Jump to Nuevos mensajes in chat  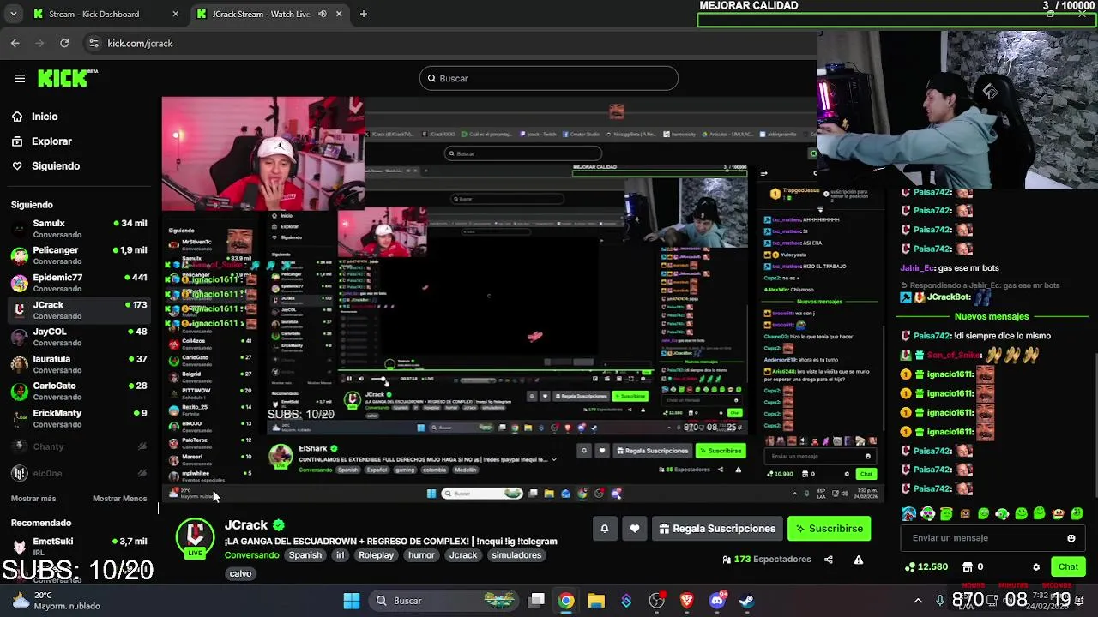coord(992,317)
